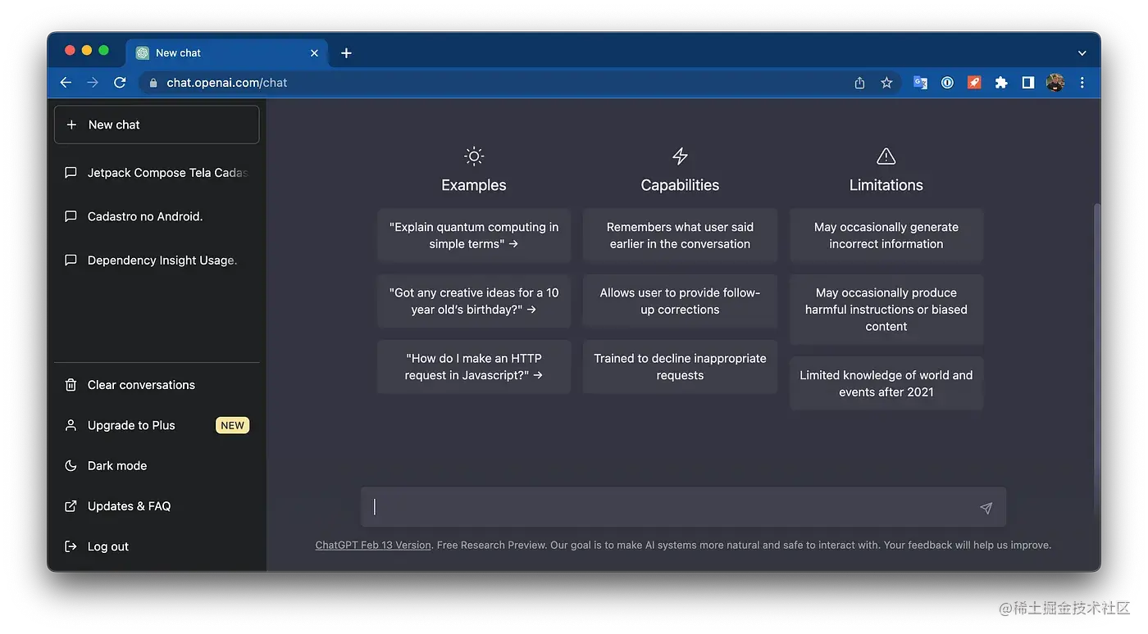Click "Limited knowledge of world" card
The width and height of the screenshot is (1148, 634).
(x=886, y=383)
